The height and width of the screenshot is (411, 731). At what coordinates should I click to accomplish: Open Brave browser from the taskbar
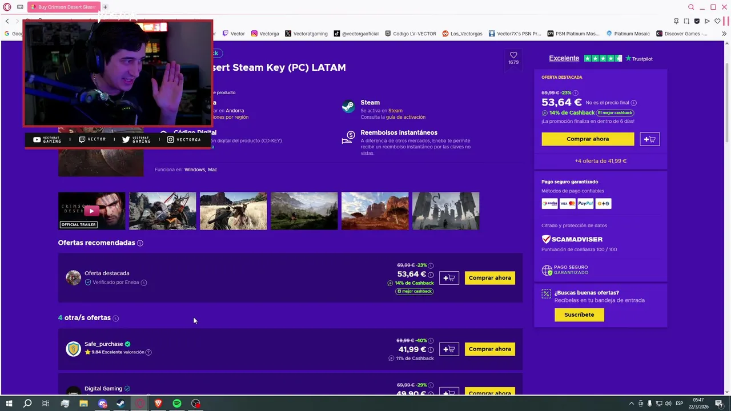[159, 404]
